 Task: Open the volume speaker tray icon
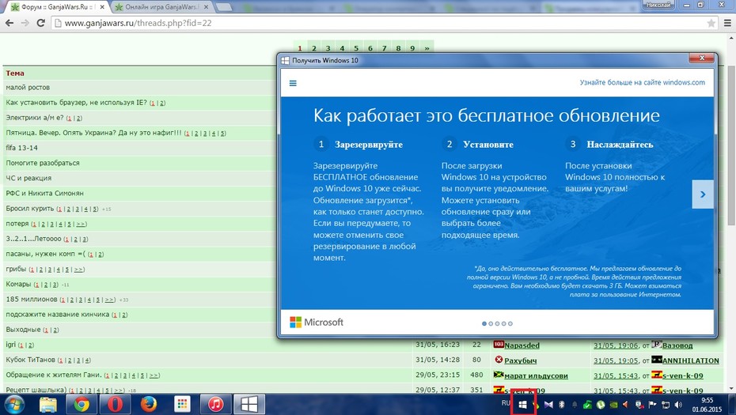click(x=678, y=405)
